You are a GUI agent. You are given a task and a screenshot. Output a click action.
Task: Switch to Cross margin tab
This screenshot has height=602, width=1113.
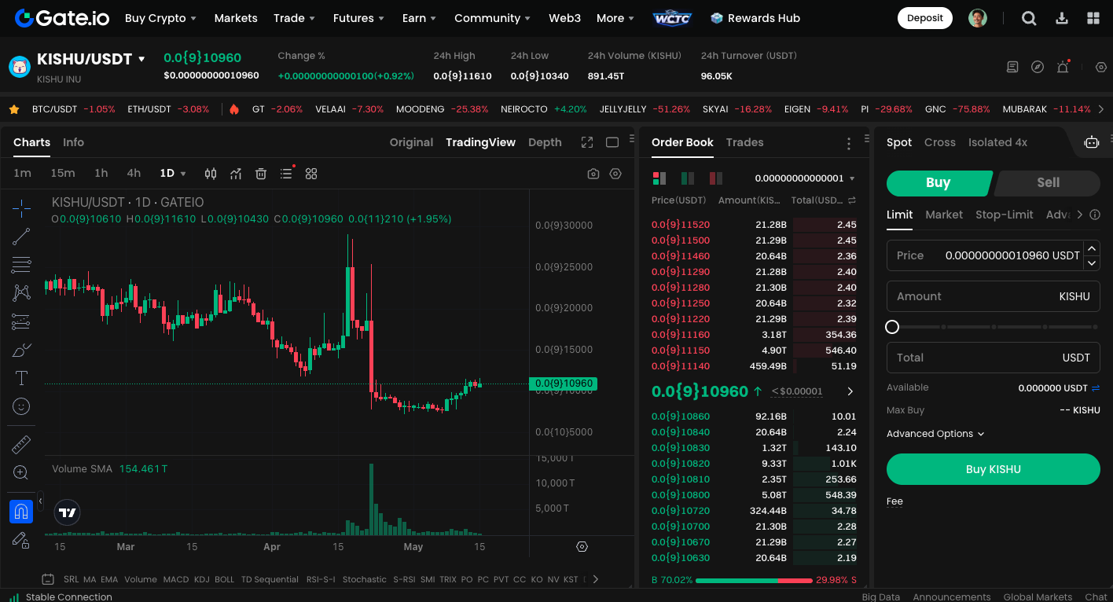(x=940, y=142)
